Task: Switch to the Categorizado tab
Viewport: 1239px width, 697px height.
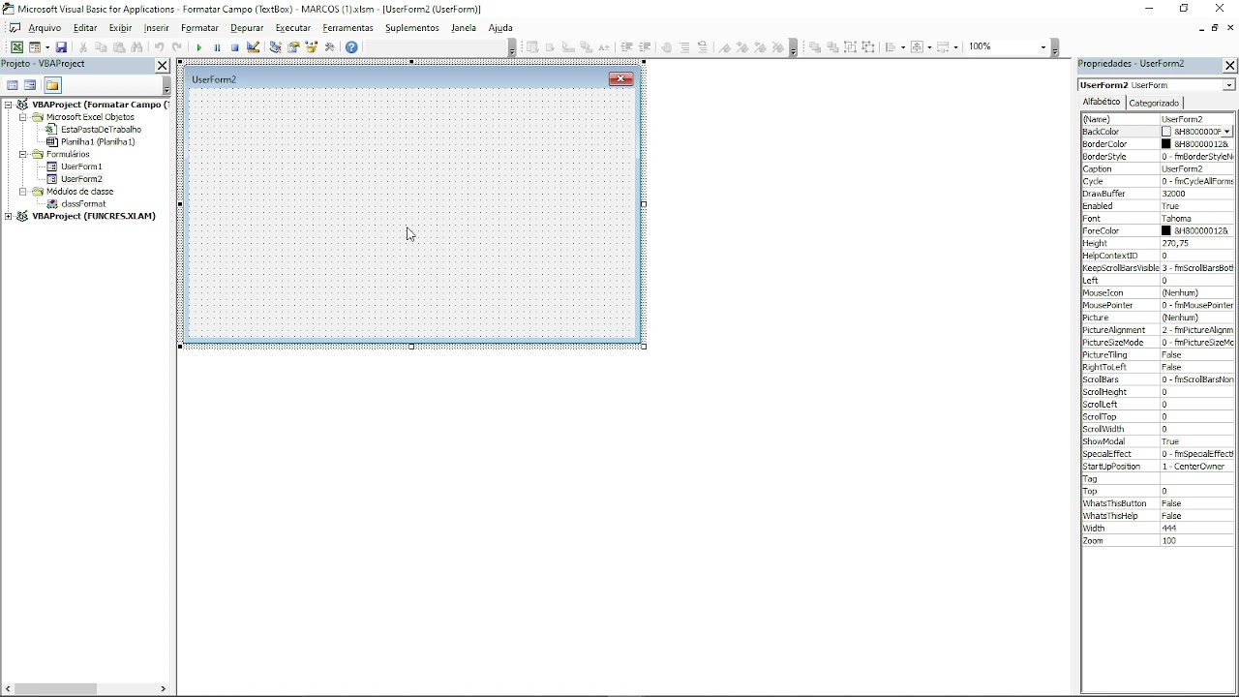Action: click(1154, 103)
